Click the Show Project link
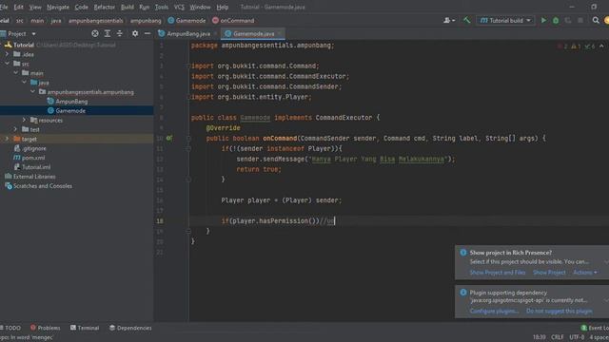This screenshot has height=342, width=609. [549, 273]
